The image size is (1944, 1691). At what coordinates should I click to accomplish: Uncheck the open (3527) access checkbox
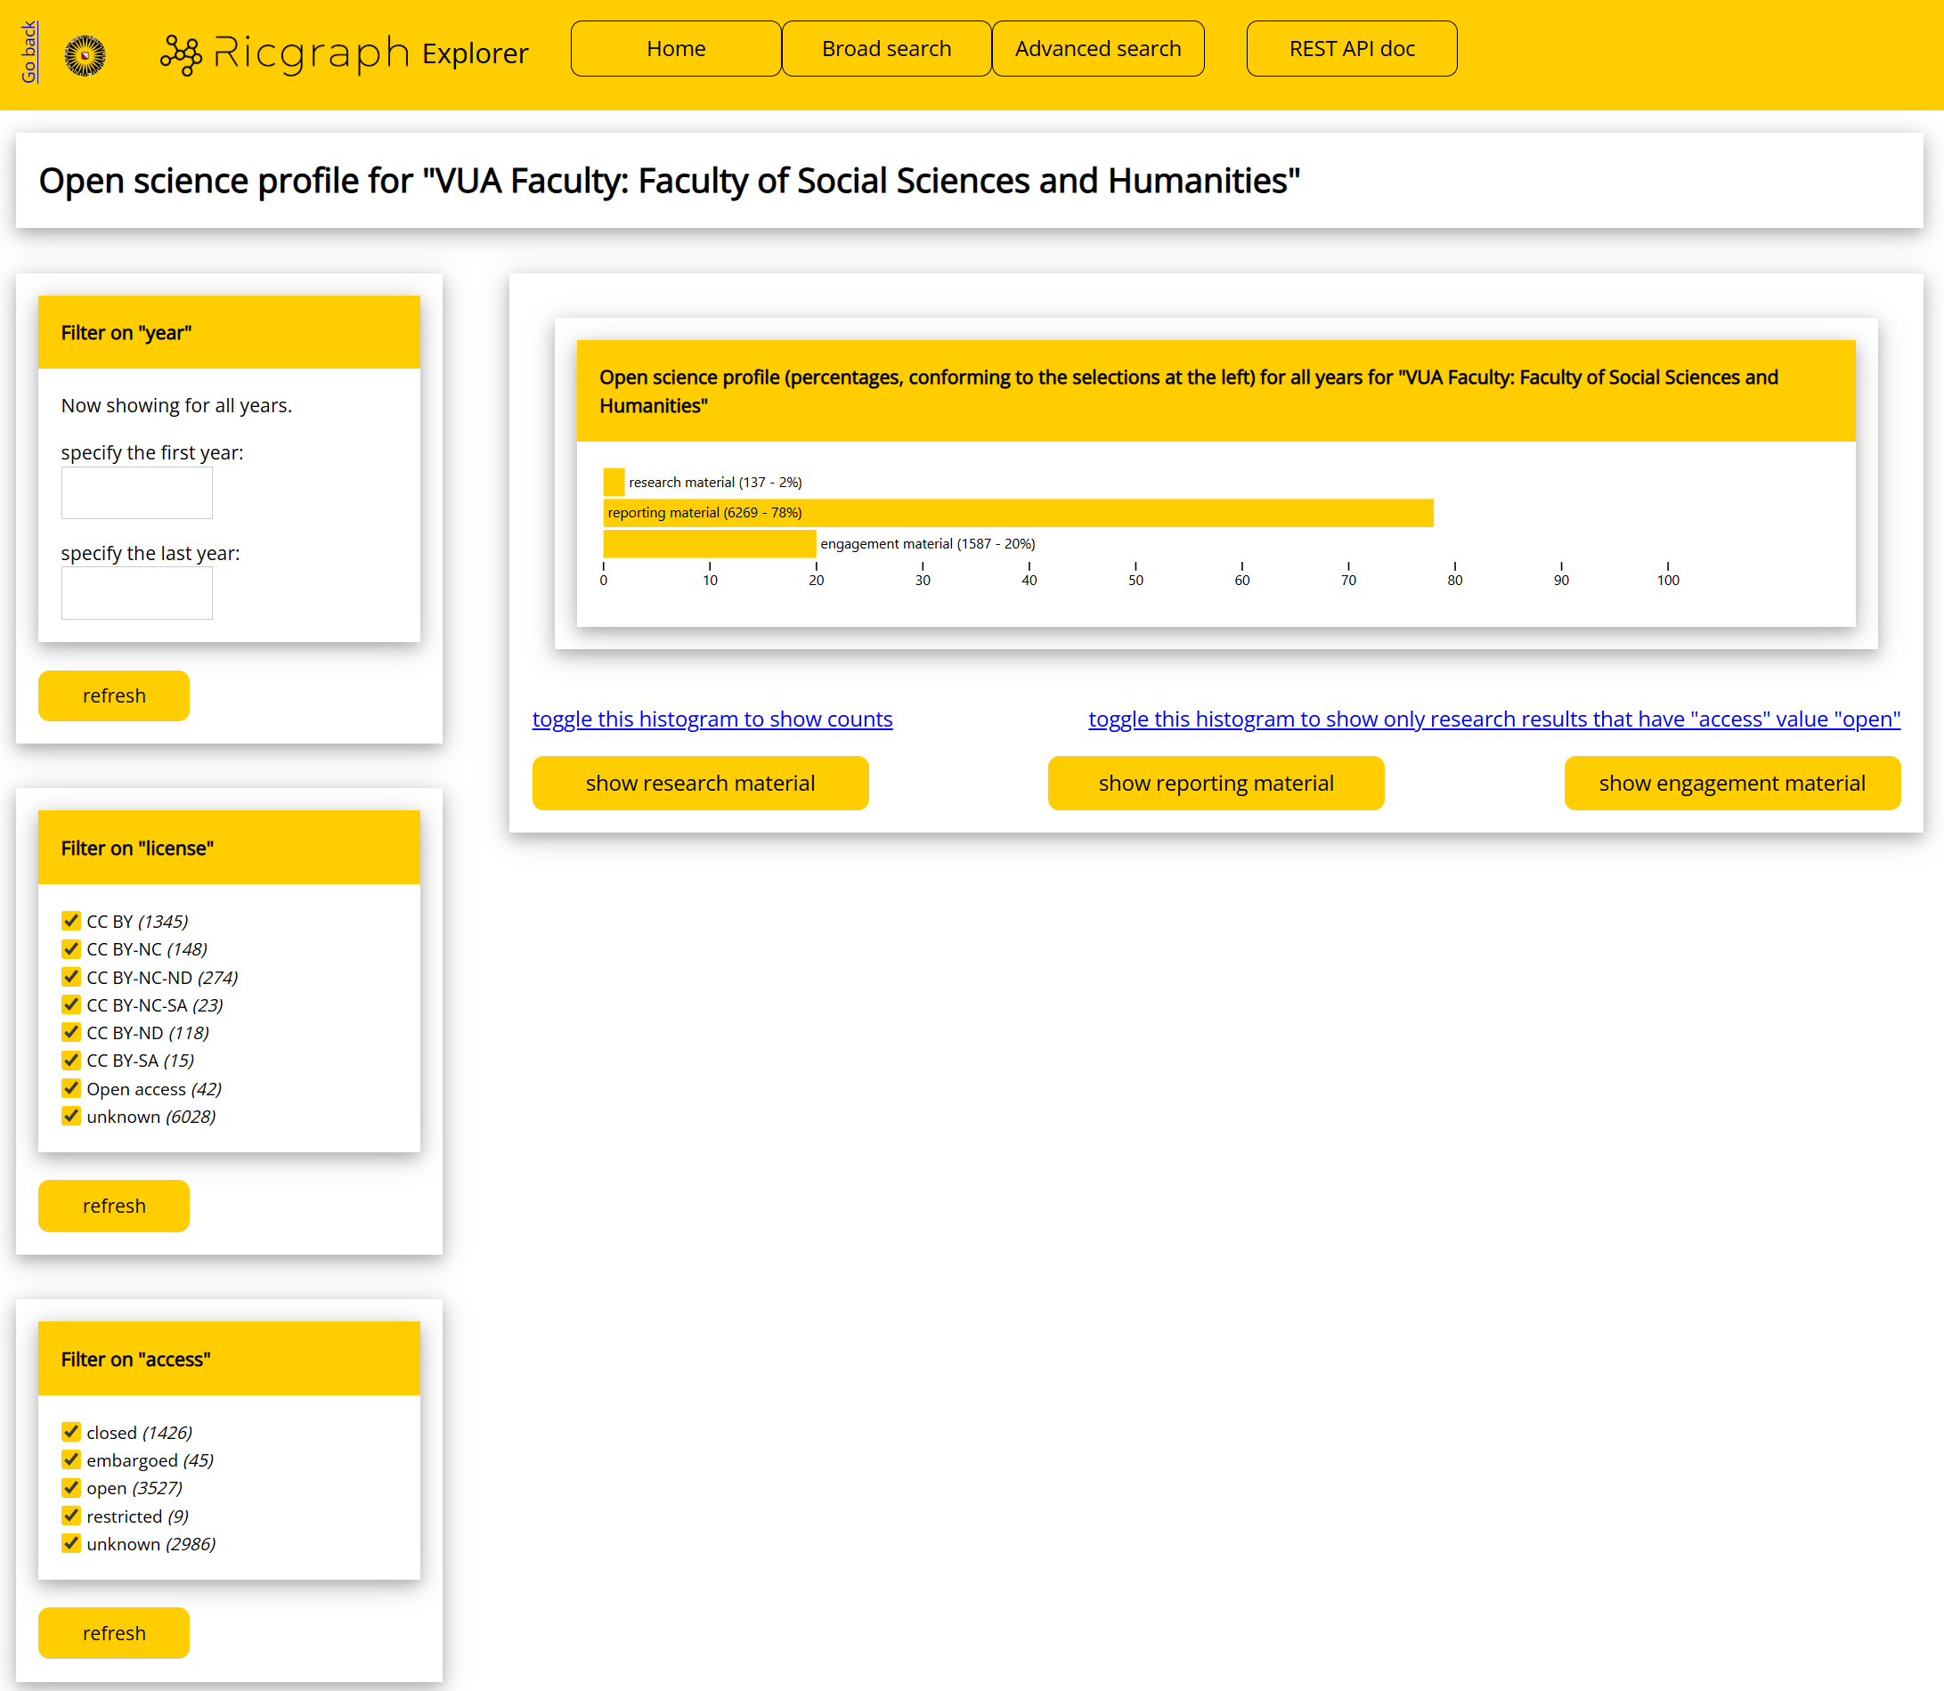tap(70, 1487)
